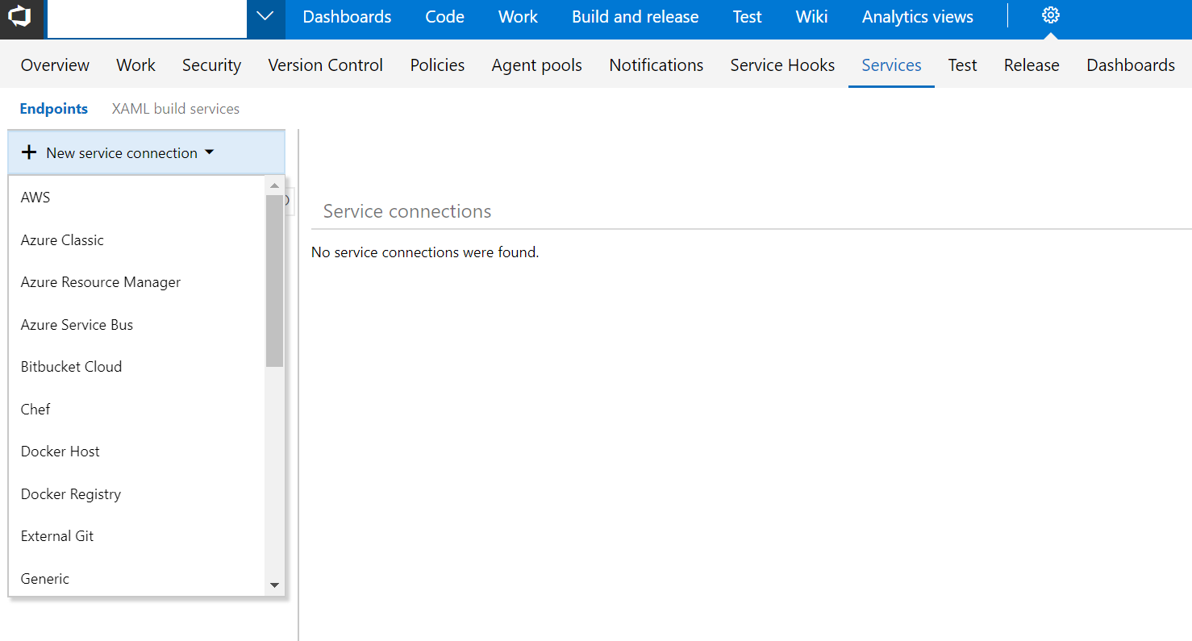
Task: Open the Code hub
Action: pyautogui.click(x=444, y=16)
